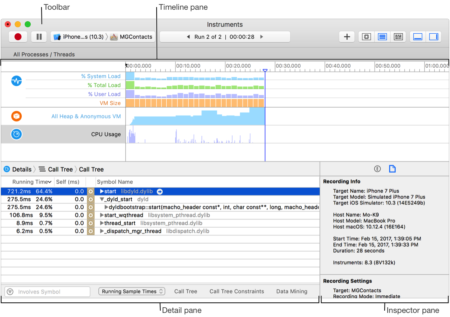Screen dimensions: 450x317
Task: Add a new instrument with the plus icon
Action: 346,37
